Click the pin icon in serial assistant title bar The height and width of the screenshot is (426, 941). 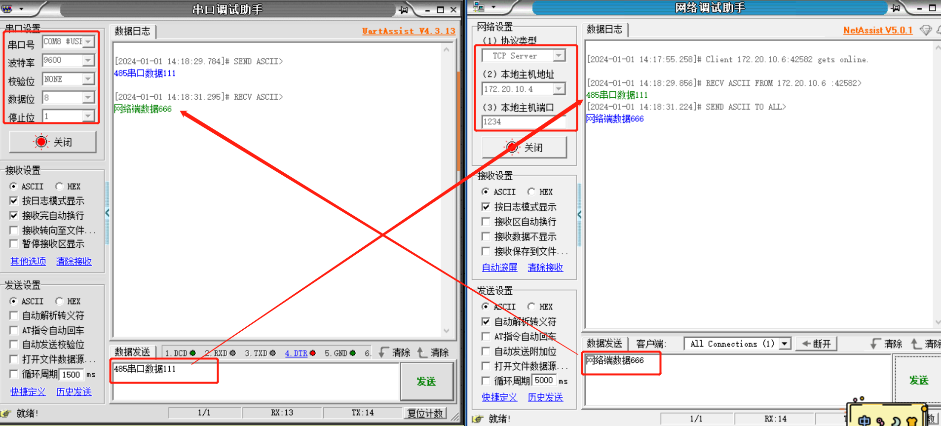tap(404, 10)
